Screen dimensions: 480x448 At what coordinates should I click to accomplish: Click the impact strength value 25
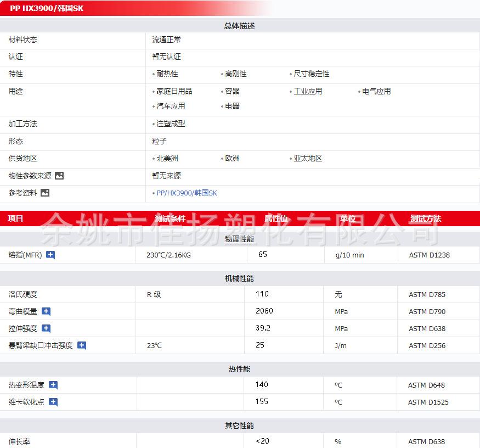(x=260, y=345)
